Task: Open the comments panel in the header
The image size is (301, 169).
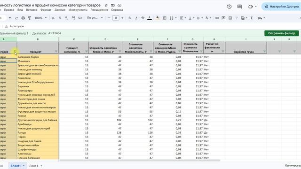Action: point(239,7)
